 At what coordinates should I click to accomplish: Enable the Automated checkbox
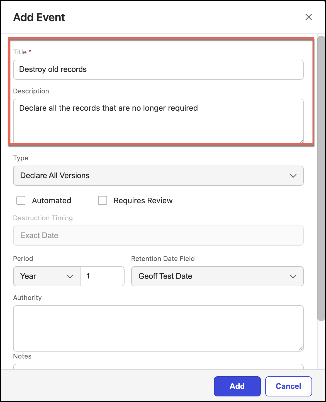pos(21,201)
